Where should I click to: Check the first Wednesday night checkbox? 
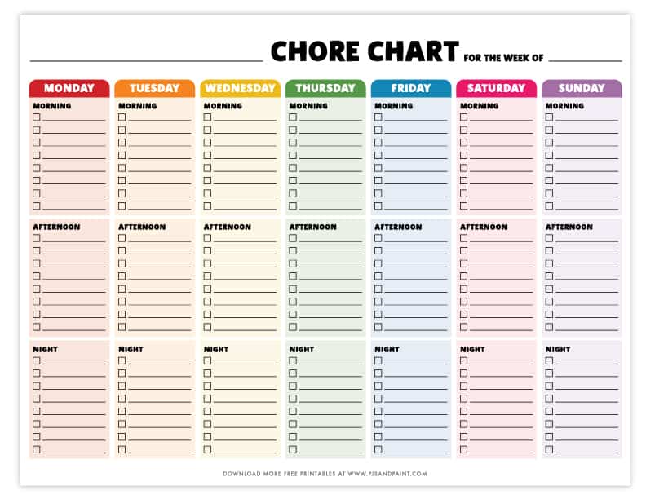[207, 360]
